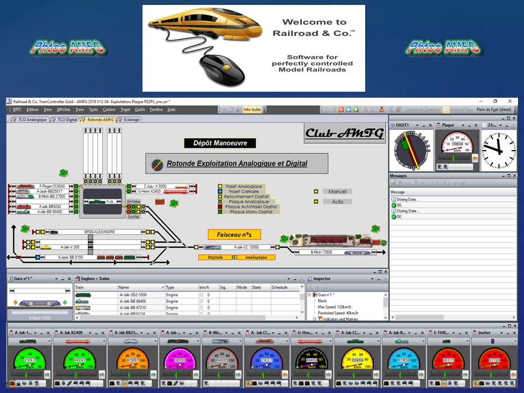Click speed slider on A-Jak BB25 throttle
The height and width of the screenshot is (393, 524).
(130, 374)
